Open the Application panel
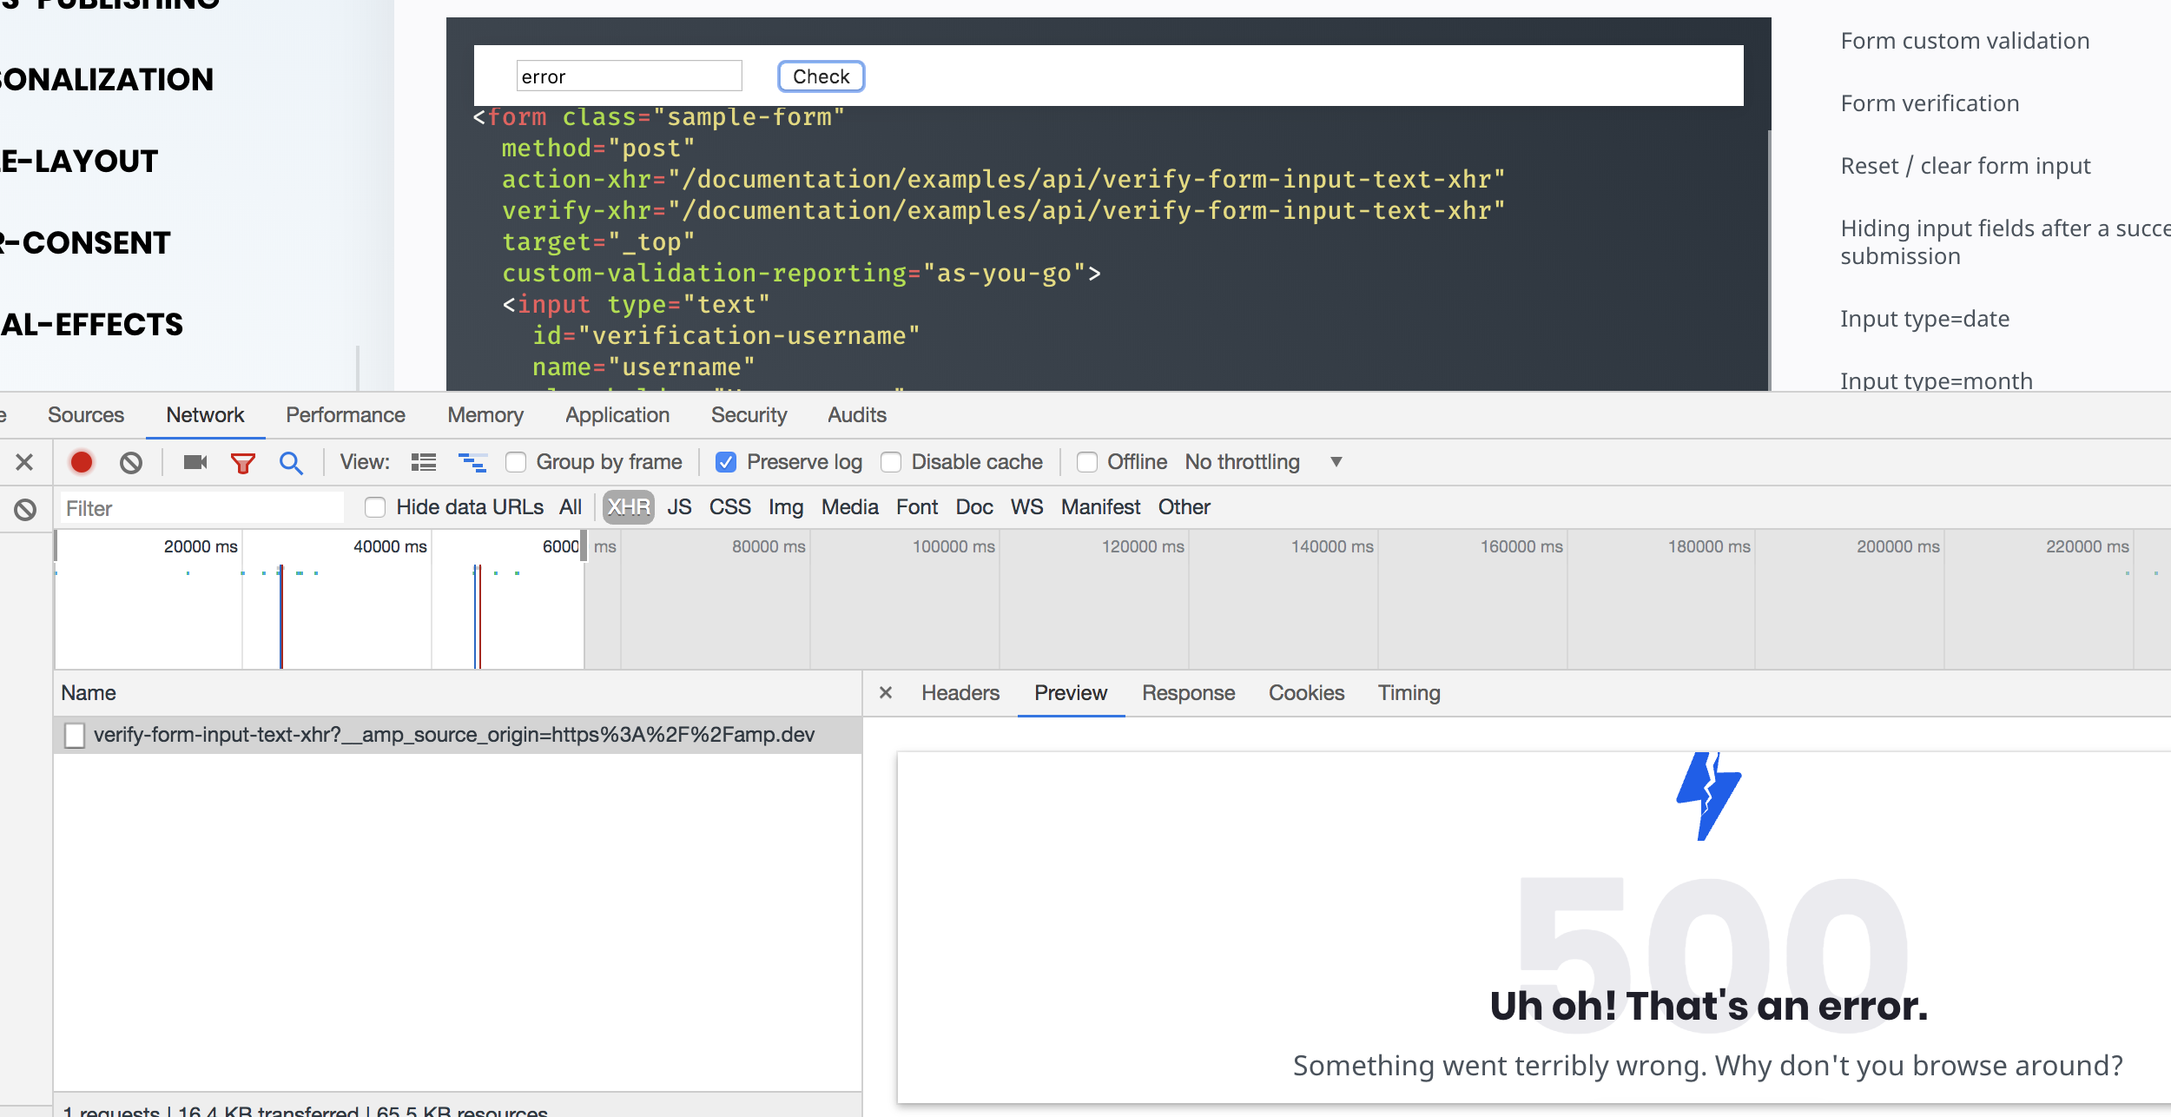Screen dimensions: 2171x1117 click(x=617, y=415)
